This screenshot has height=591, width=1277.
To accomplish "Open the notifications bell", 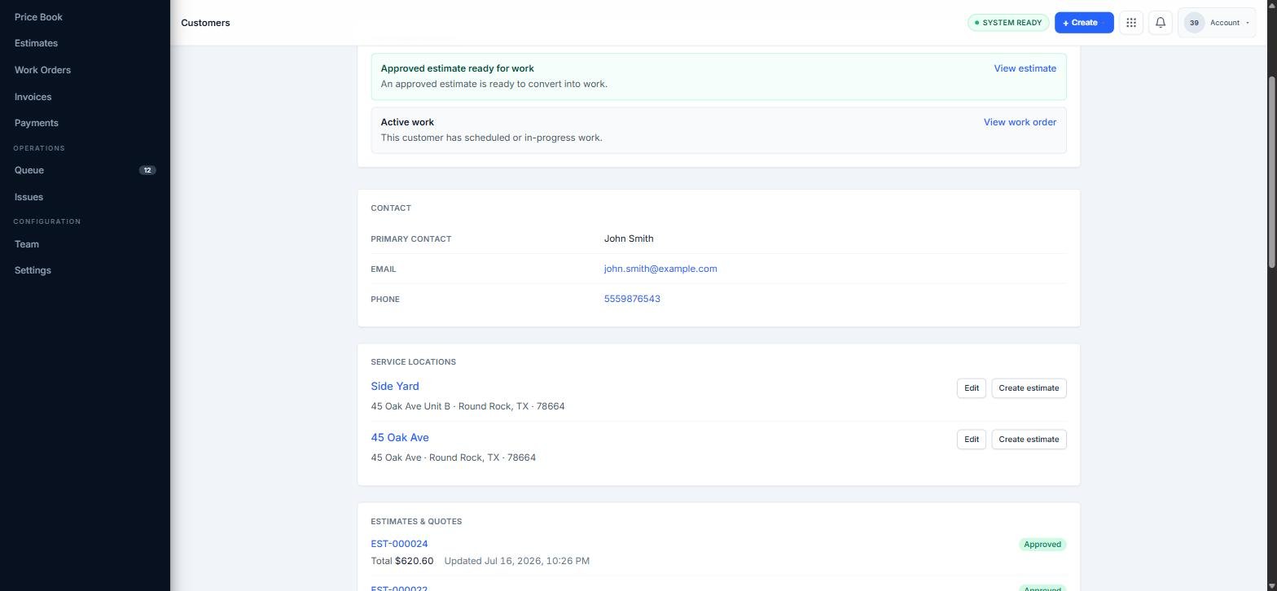I will click(x=1161, y=23).
